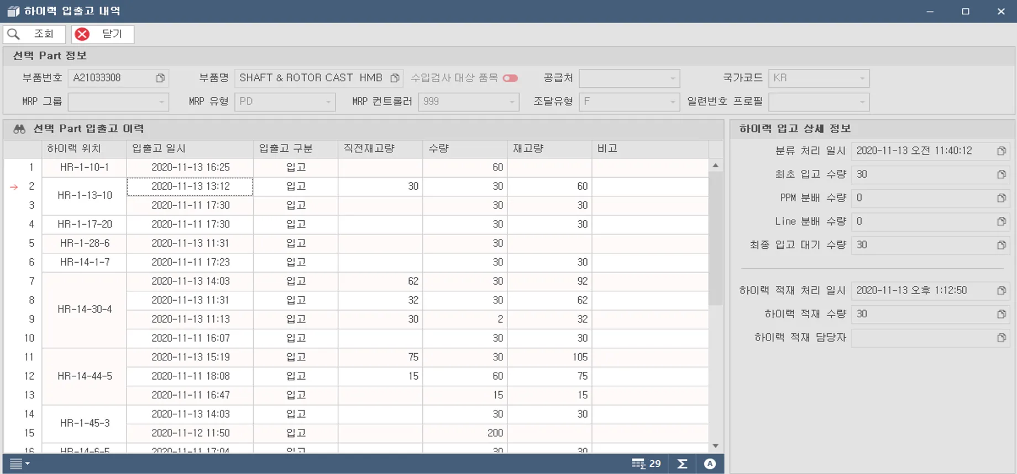Click the 수량 200 cell
Viewport: 1017px width, 474px height.
click(x=465, y=433)
